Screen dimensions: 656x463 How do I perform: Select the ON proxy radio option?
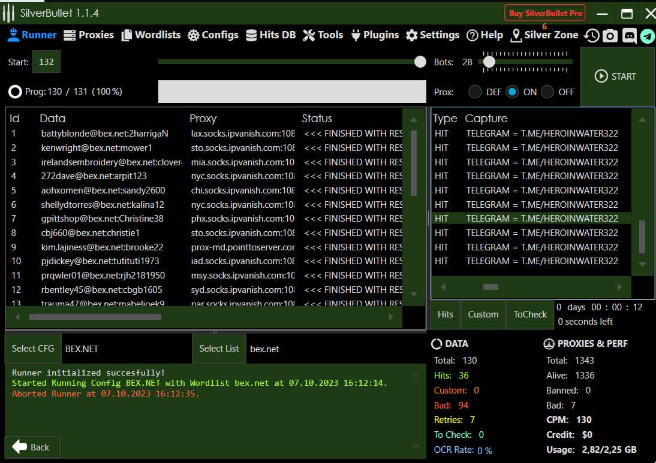click(512, 92)
